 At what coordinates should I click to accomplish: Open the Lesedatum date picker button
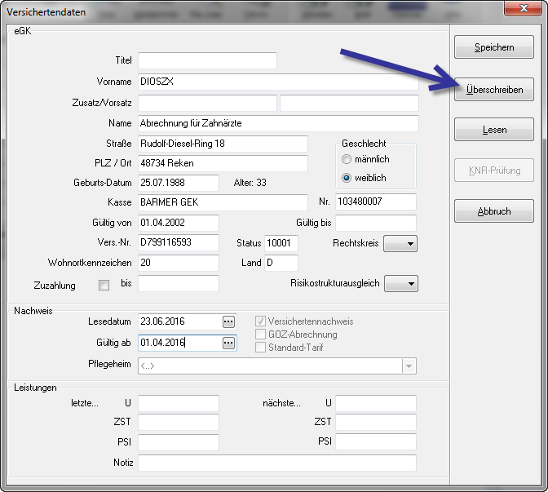[228, 321]
